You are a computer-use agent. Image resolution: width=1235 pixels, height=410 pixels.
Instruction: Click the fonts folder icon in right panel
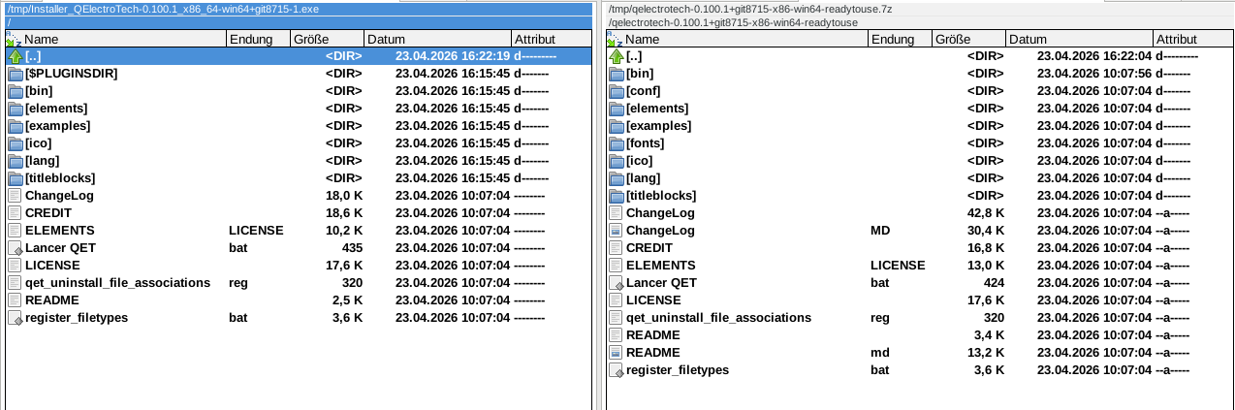[x=616, y=143]
